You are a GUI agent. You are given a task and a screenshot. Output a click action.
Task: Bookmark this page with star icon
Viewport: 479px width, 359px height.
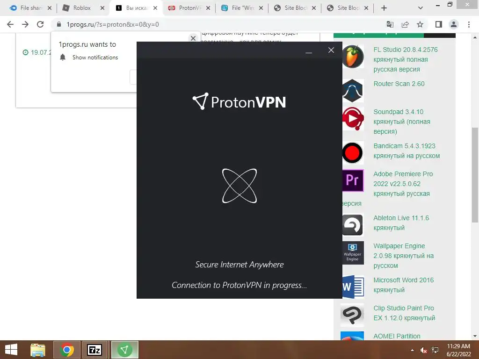pyautogui.click(x=420, y=24)
